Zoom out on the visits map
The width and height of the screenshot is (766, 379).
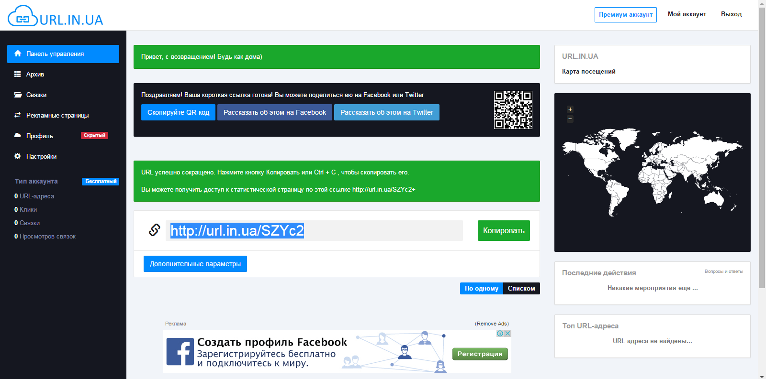pyautogui.click(x=570, y=119)
